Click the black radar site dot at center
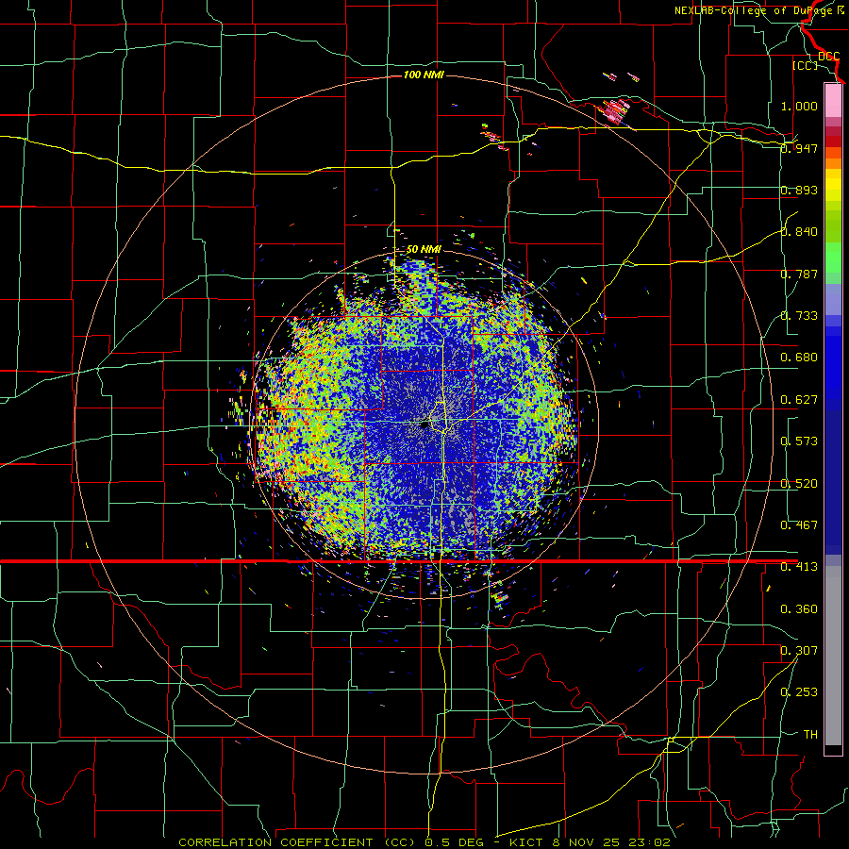 coord(424,425)
